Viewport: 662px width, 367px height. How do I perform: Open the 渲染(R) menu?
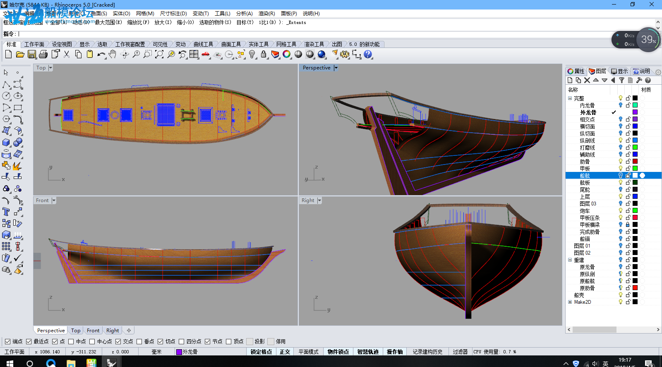click(x=266, y=14)
